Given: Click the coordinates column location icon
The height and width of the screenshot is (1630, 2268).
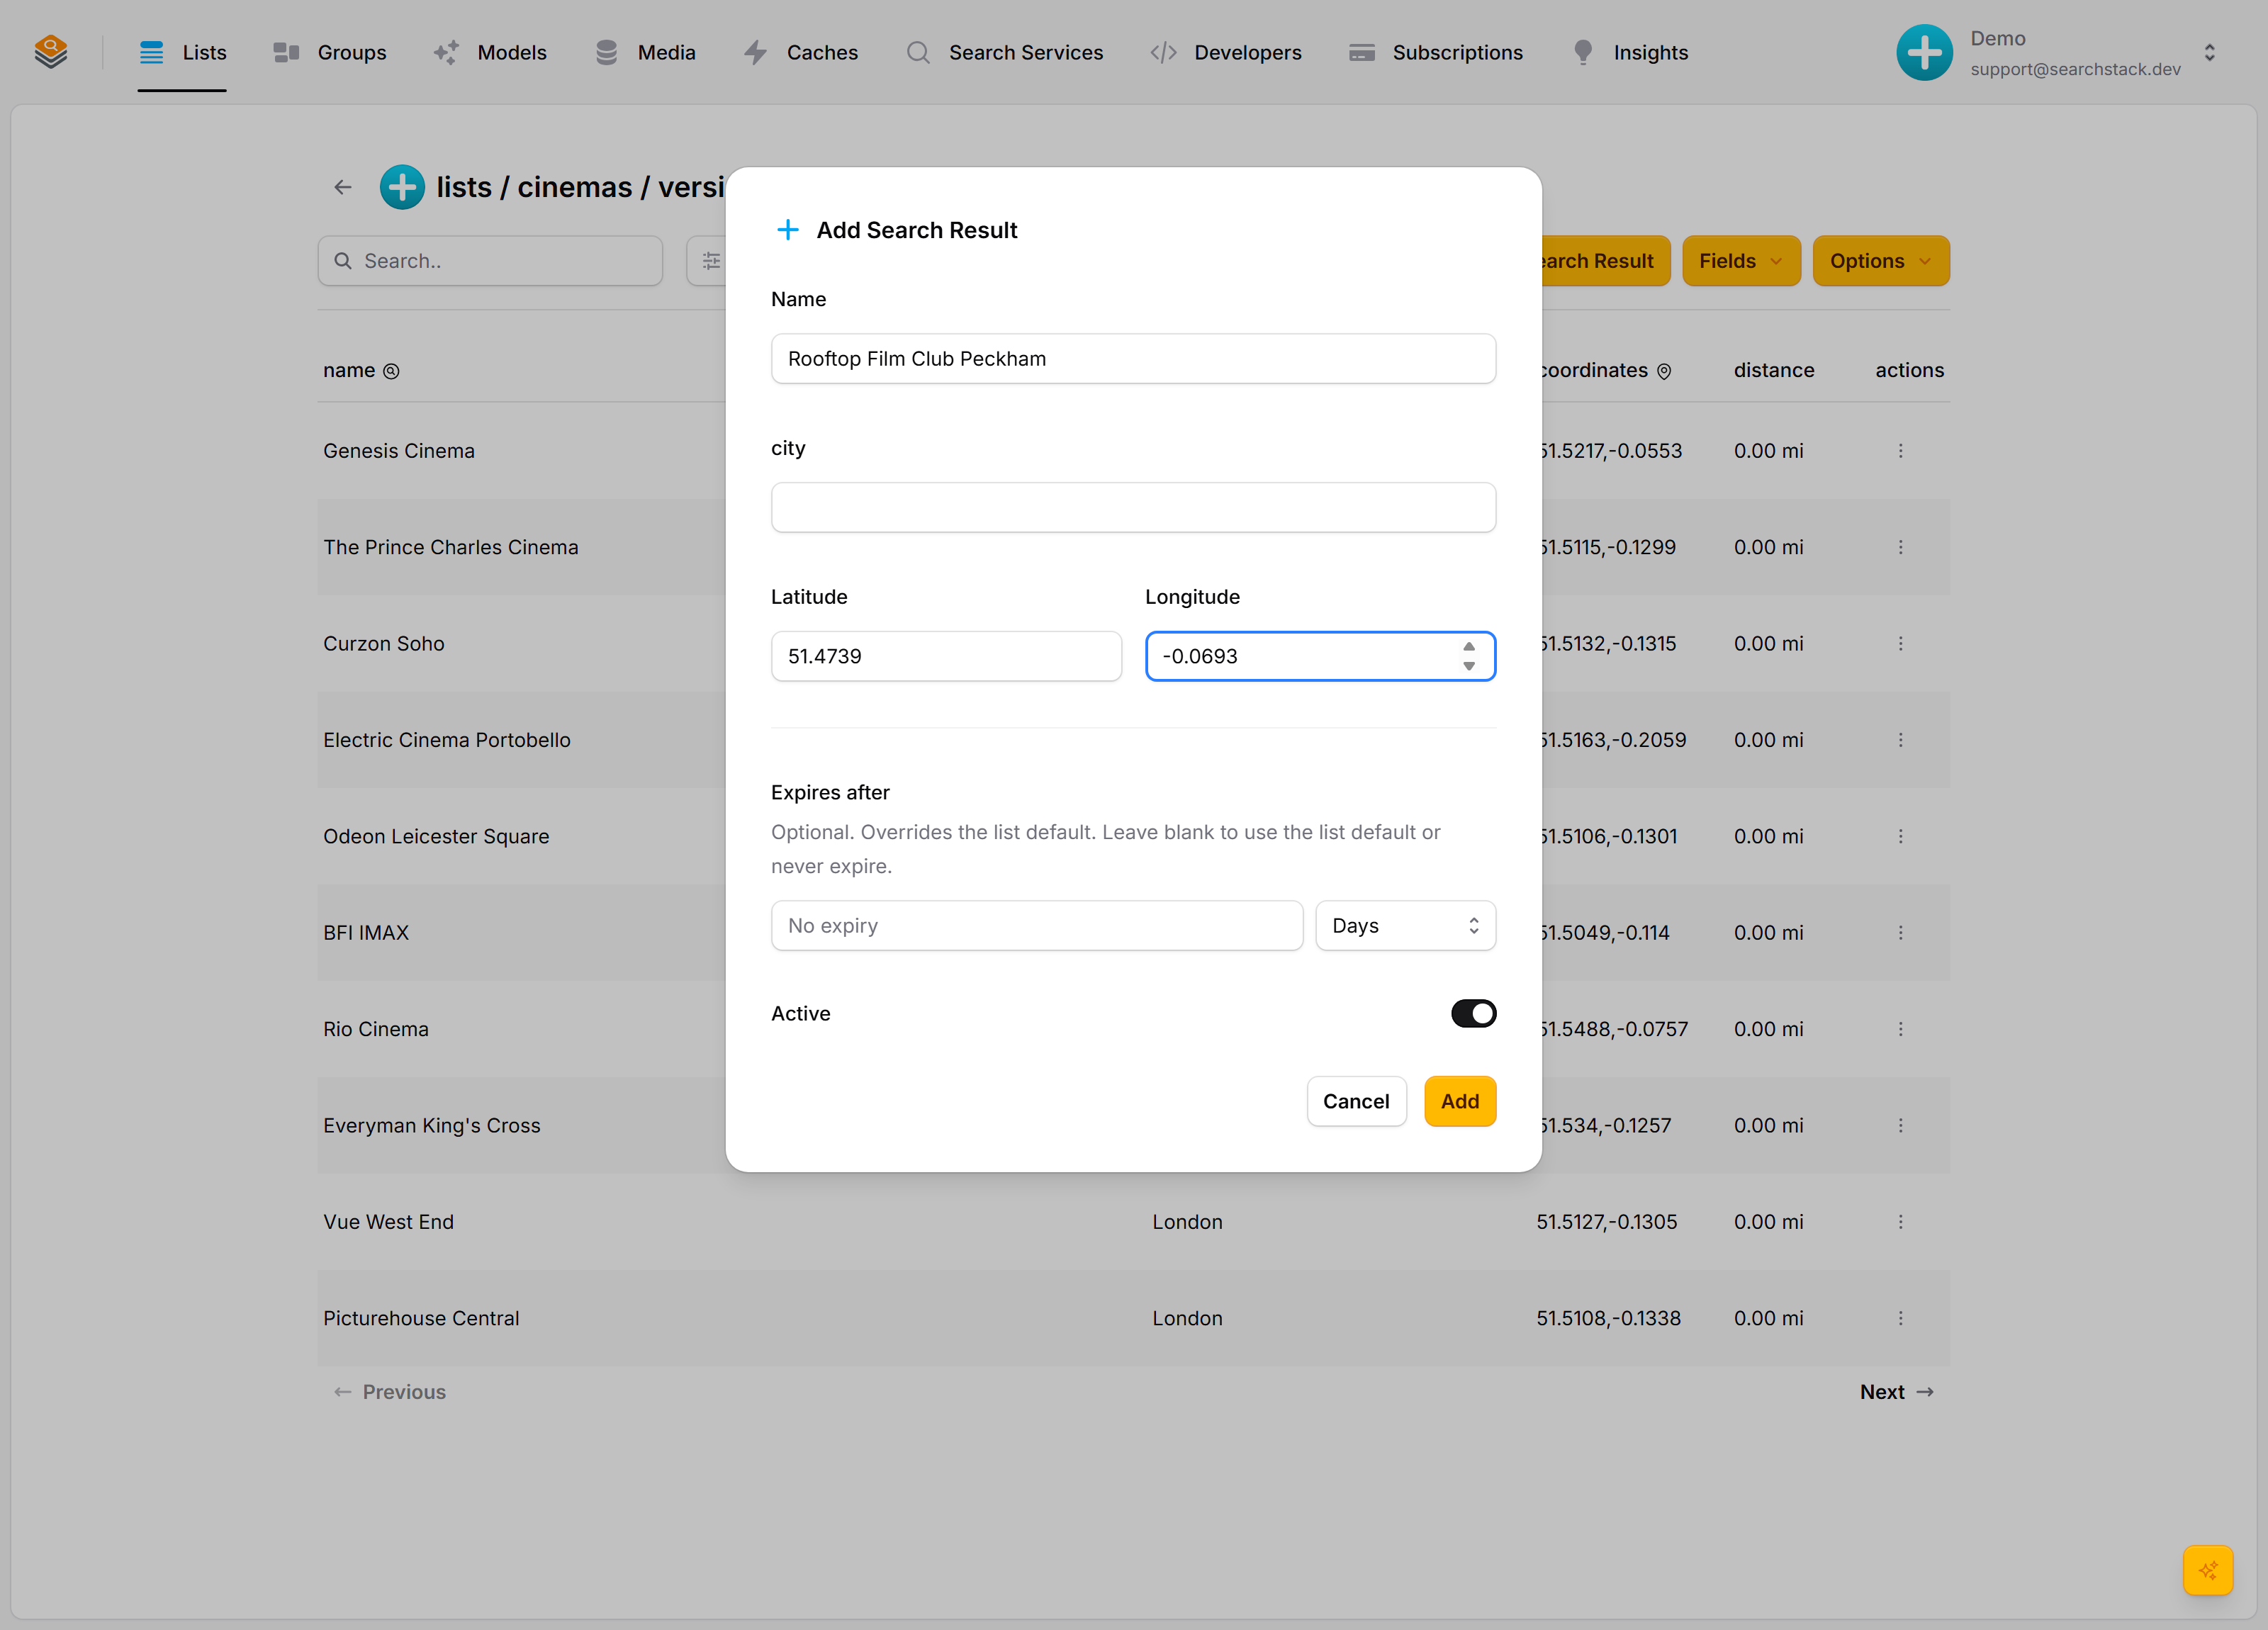Looking at the screenshot, I should (1664, 371).
